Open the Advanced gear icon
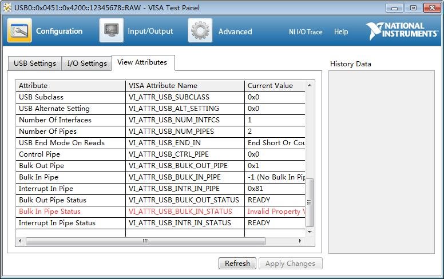Viewport: 444px width, 279px height. tap(200, 30)
